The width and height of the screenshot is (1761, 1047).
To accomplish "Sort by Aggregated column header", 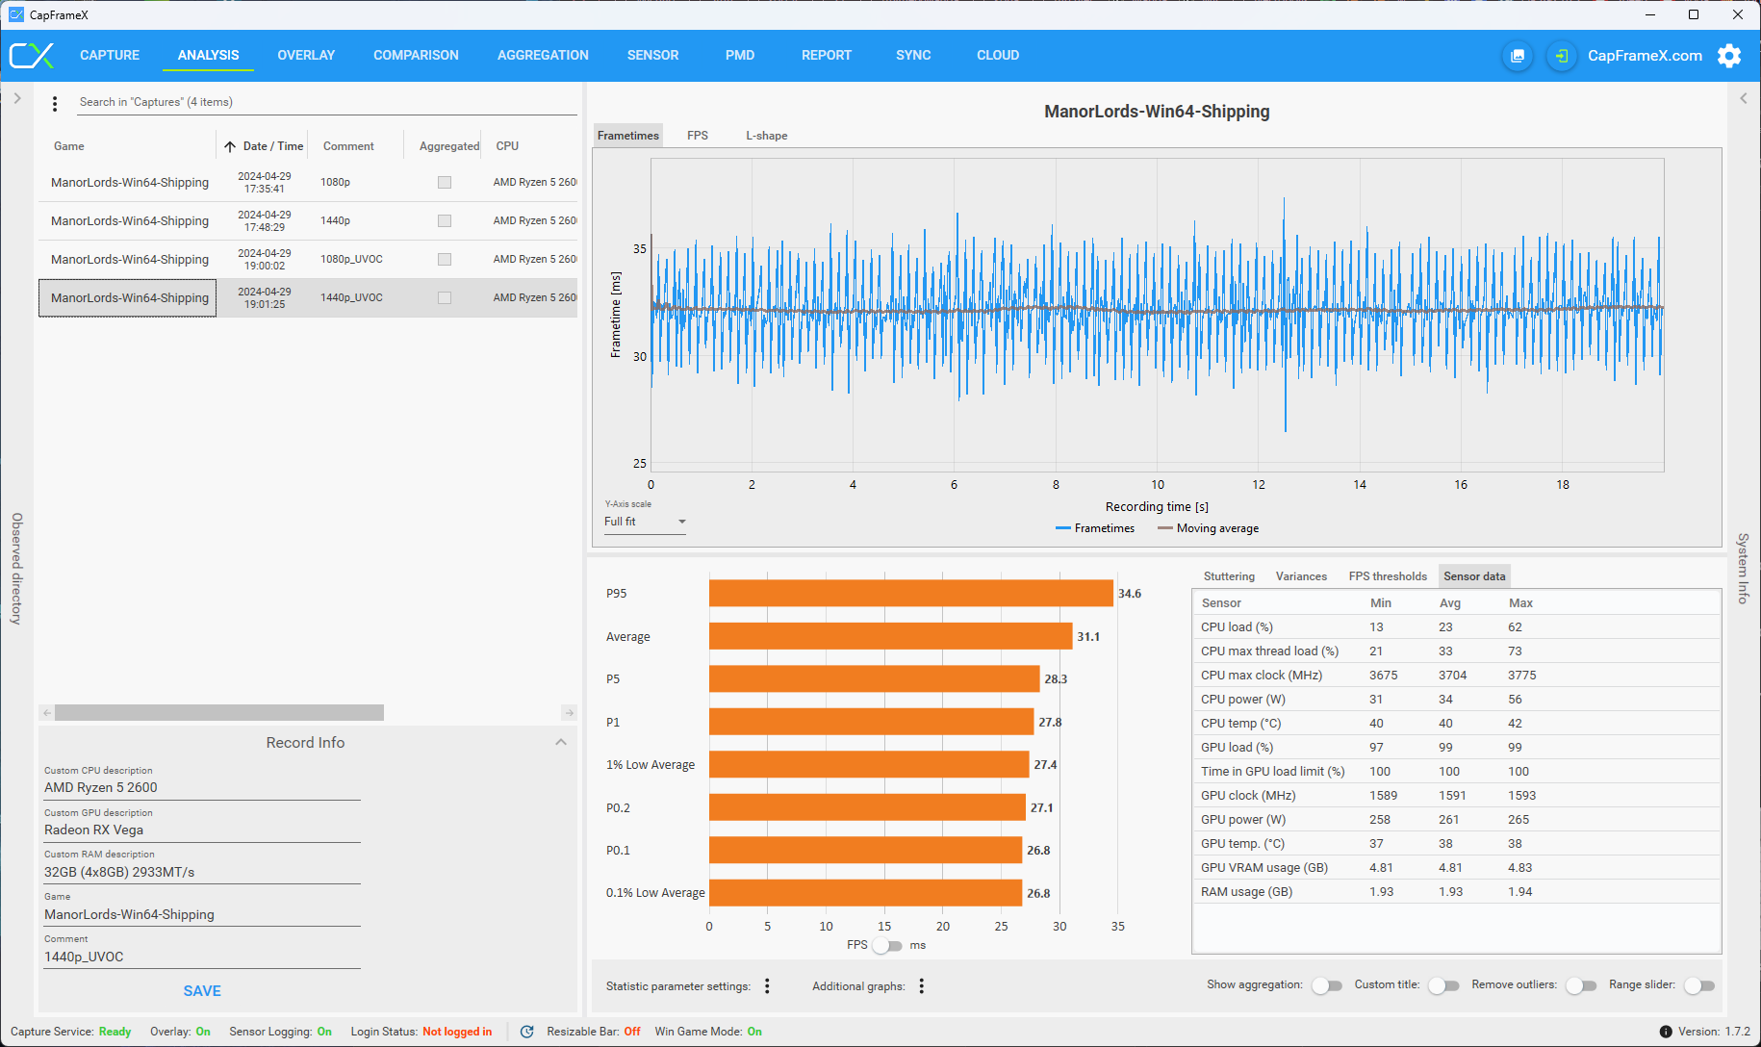I will click(x=449, y=146).
